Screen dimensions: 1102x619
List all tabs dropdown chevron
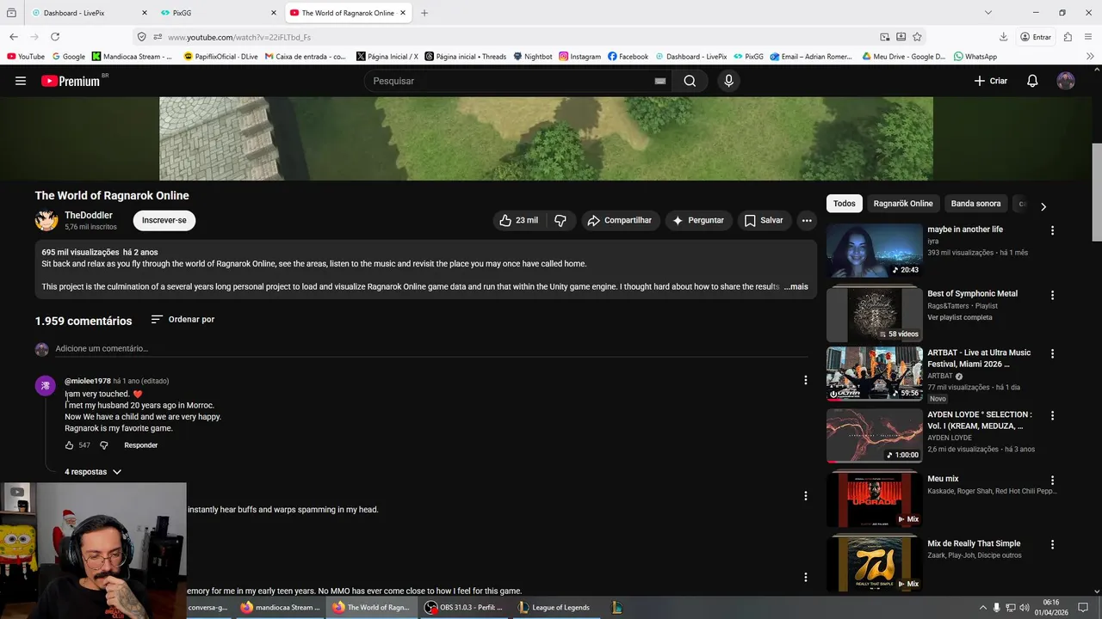coord(987,13)
